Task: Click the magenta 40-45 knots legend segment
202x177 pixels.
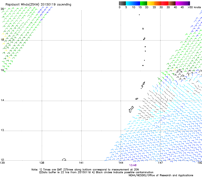Action: click(x=179, y=3)
